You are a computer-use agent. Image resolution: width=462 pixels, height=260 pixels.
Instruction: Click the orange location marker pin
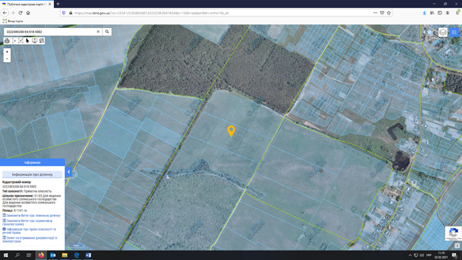click(231, 131)
